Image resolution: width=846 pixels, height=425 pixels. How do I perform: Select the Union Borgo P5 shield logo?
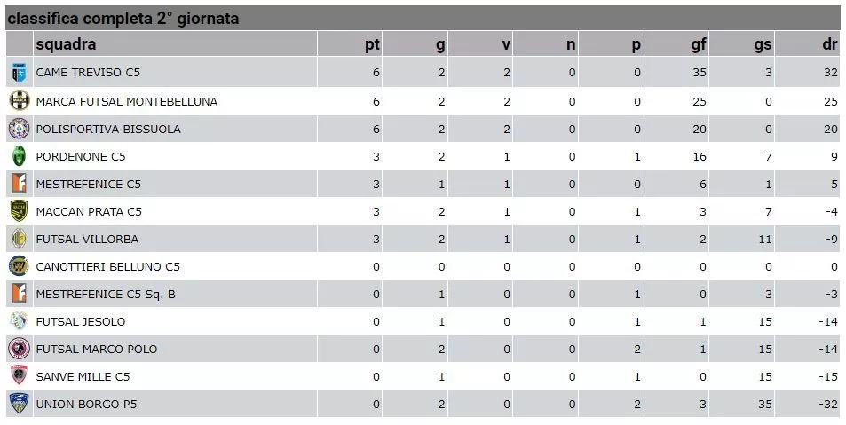pyautogui.click(x=19, y=404)
